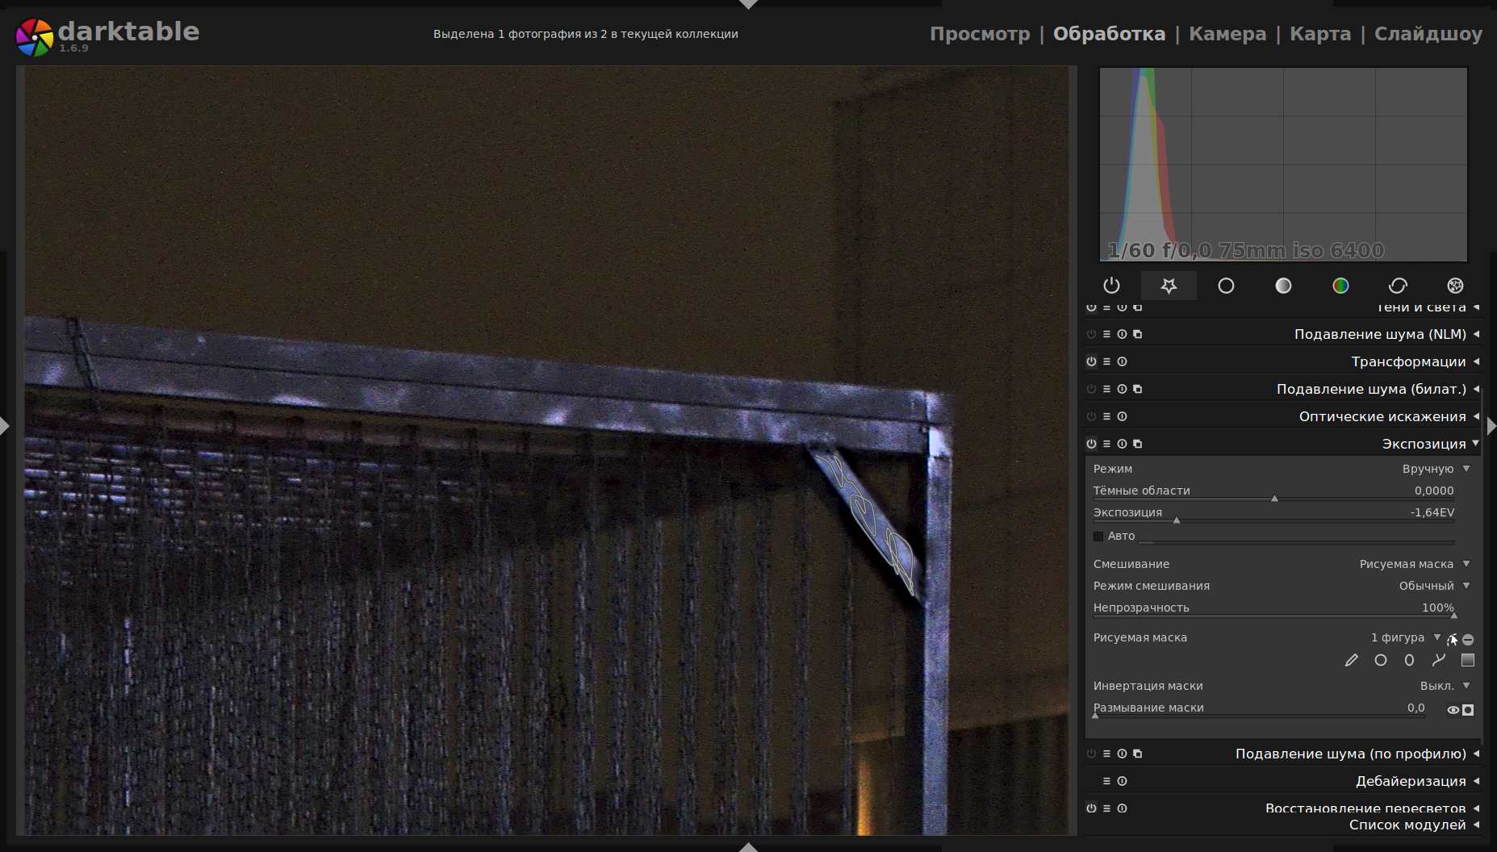1497x852 pixels.
Task: Switch to Карта view
Action: click(1320, 34)
